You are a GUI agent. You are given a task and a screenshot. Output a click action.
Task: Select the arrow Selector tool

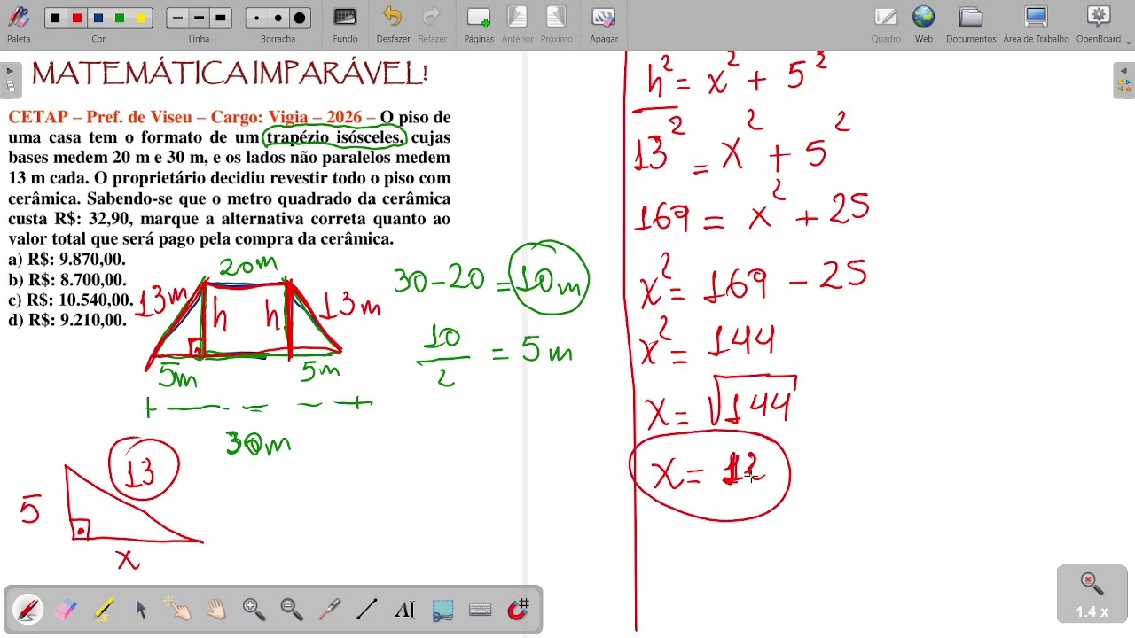point(141,610)
